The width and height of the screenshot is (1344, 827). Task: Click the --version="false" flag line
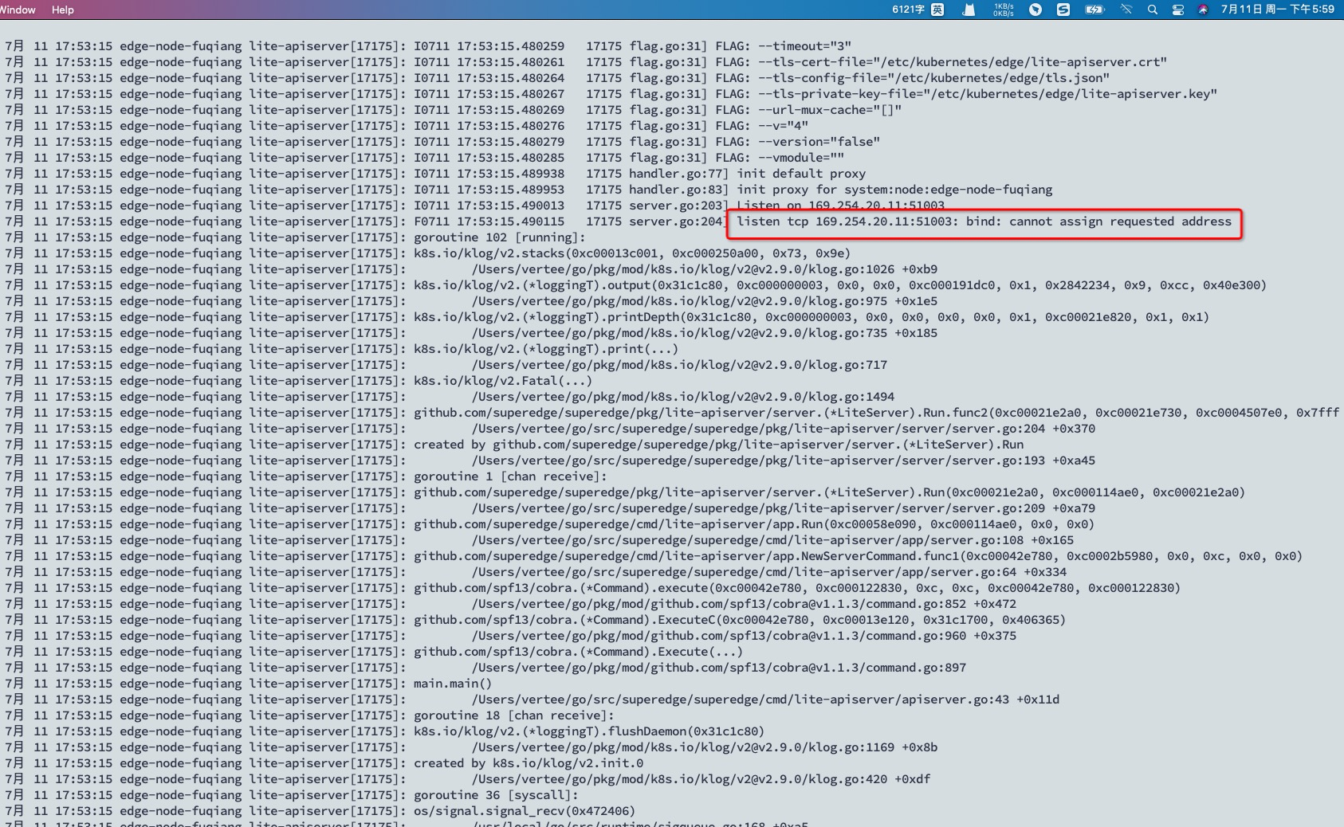(x=798, y=142)
